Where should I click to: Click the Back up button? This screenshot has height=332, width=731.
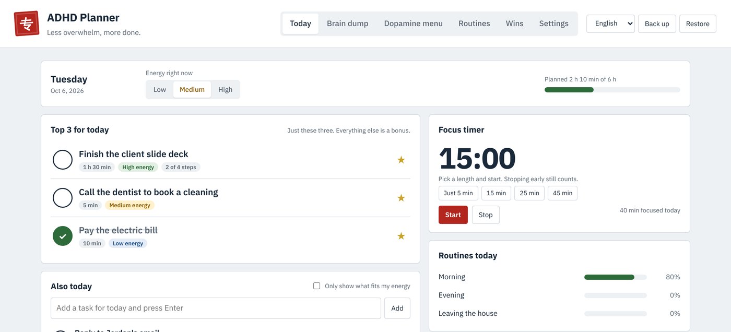click(657, 23)
